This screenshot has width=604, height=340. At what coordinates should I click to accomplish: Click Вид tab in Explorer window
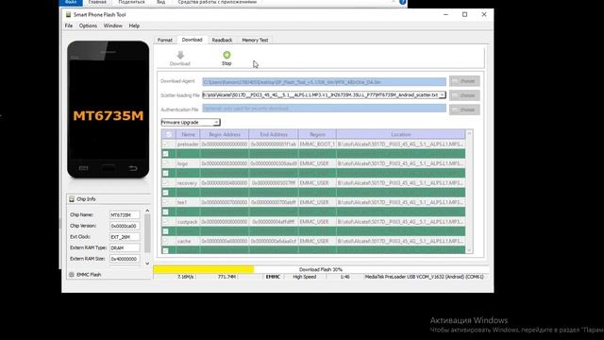point(161,2)
